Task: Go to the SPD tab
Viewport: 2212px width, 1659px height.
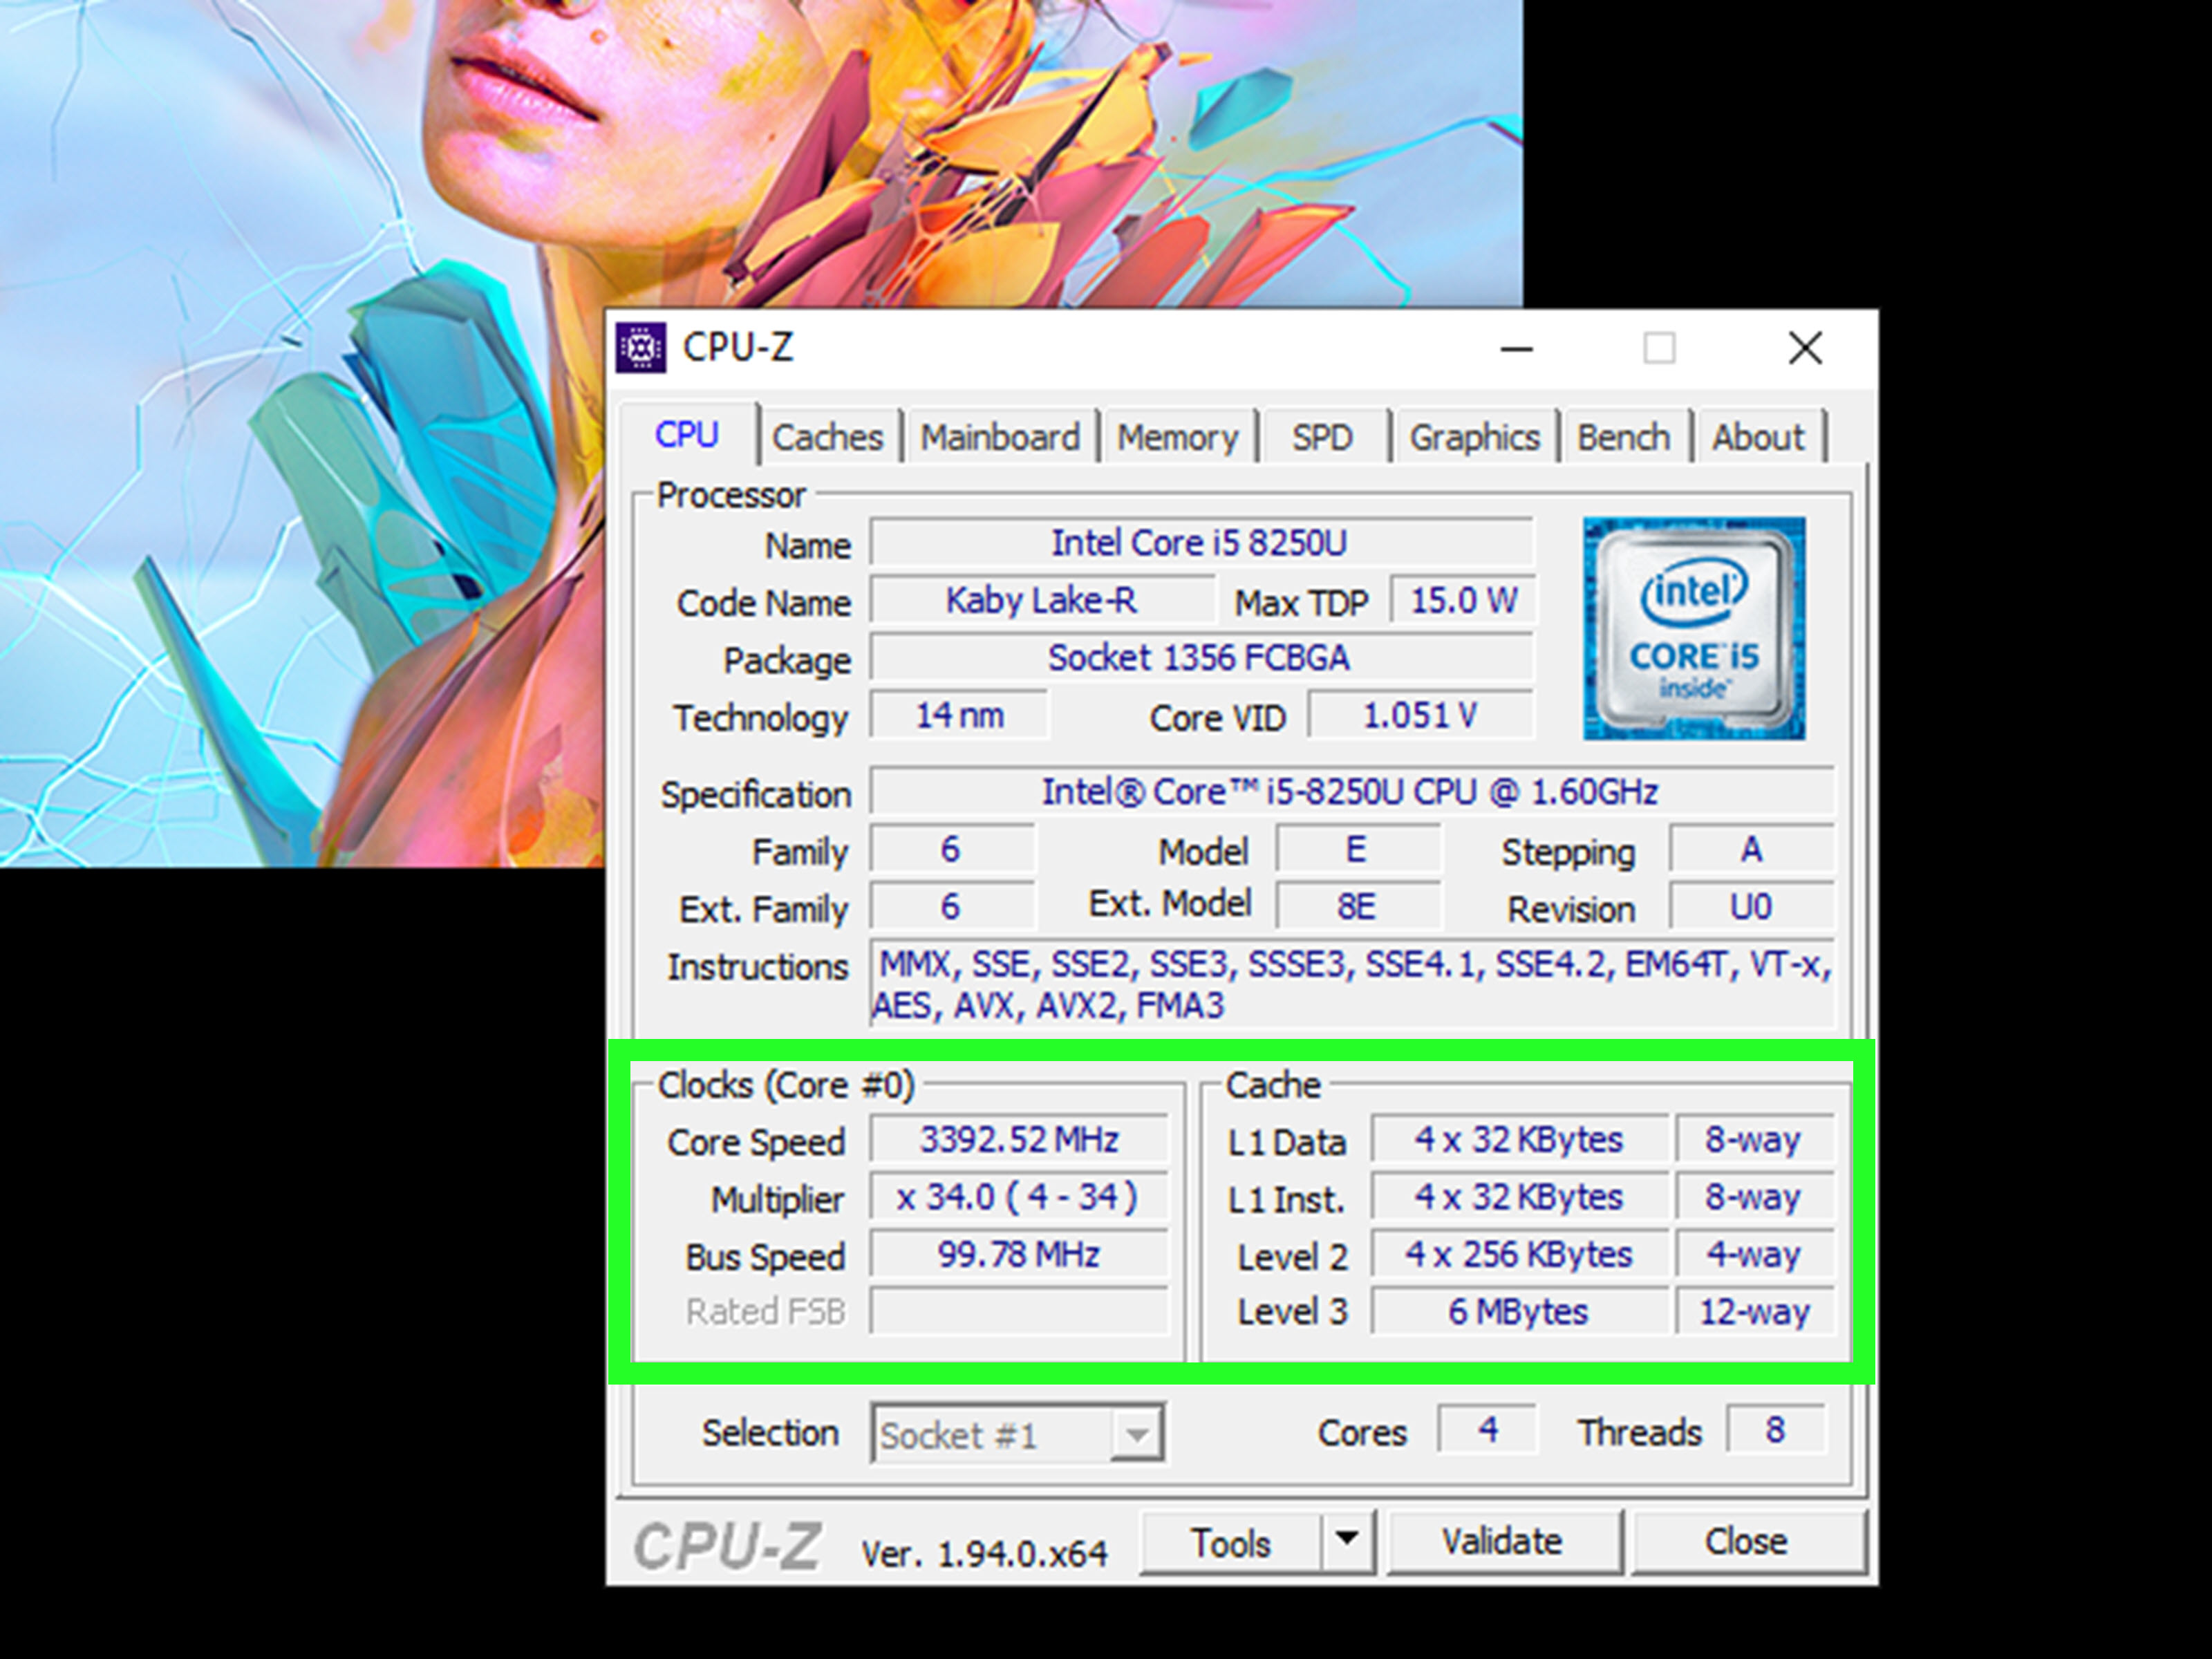Action: (x=1321, y=437)
